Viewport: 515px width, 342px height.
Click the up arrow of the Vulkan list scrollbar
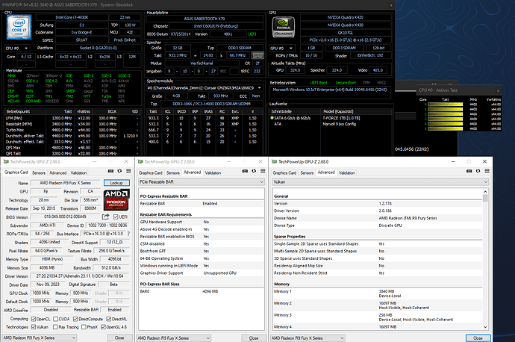click(x=485, y=191)
